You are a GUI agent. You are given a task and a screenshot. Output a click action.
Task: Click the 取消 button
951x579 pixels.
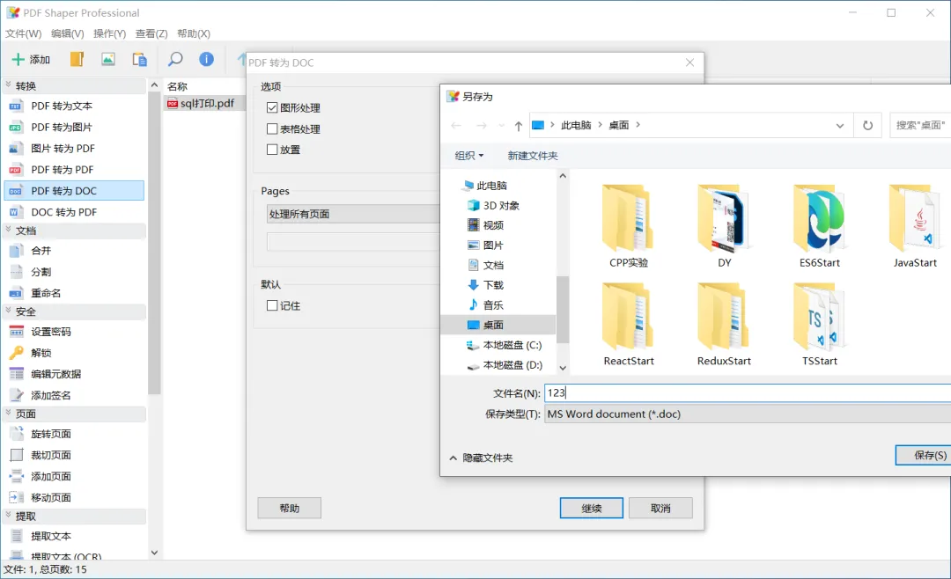point(660,508)
